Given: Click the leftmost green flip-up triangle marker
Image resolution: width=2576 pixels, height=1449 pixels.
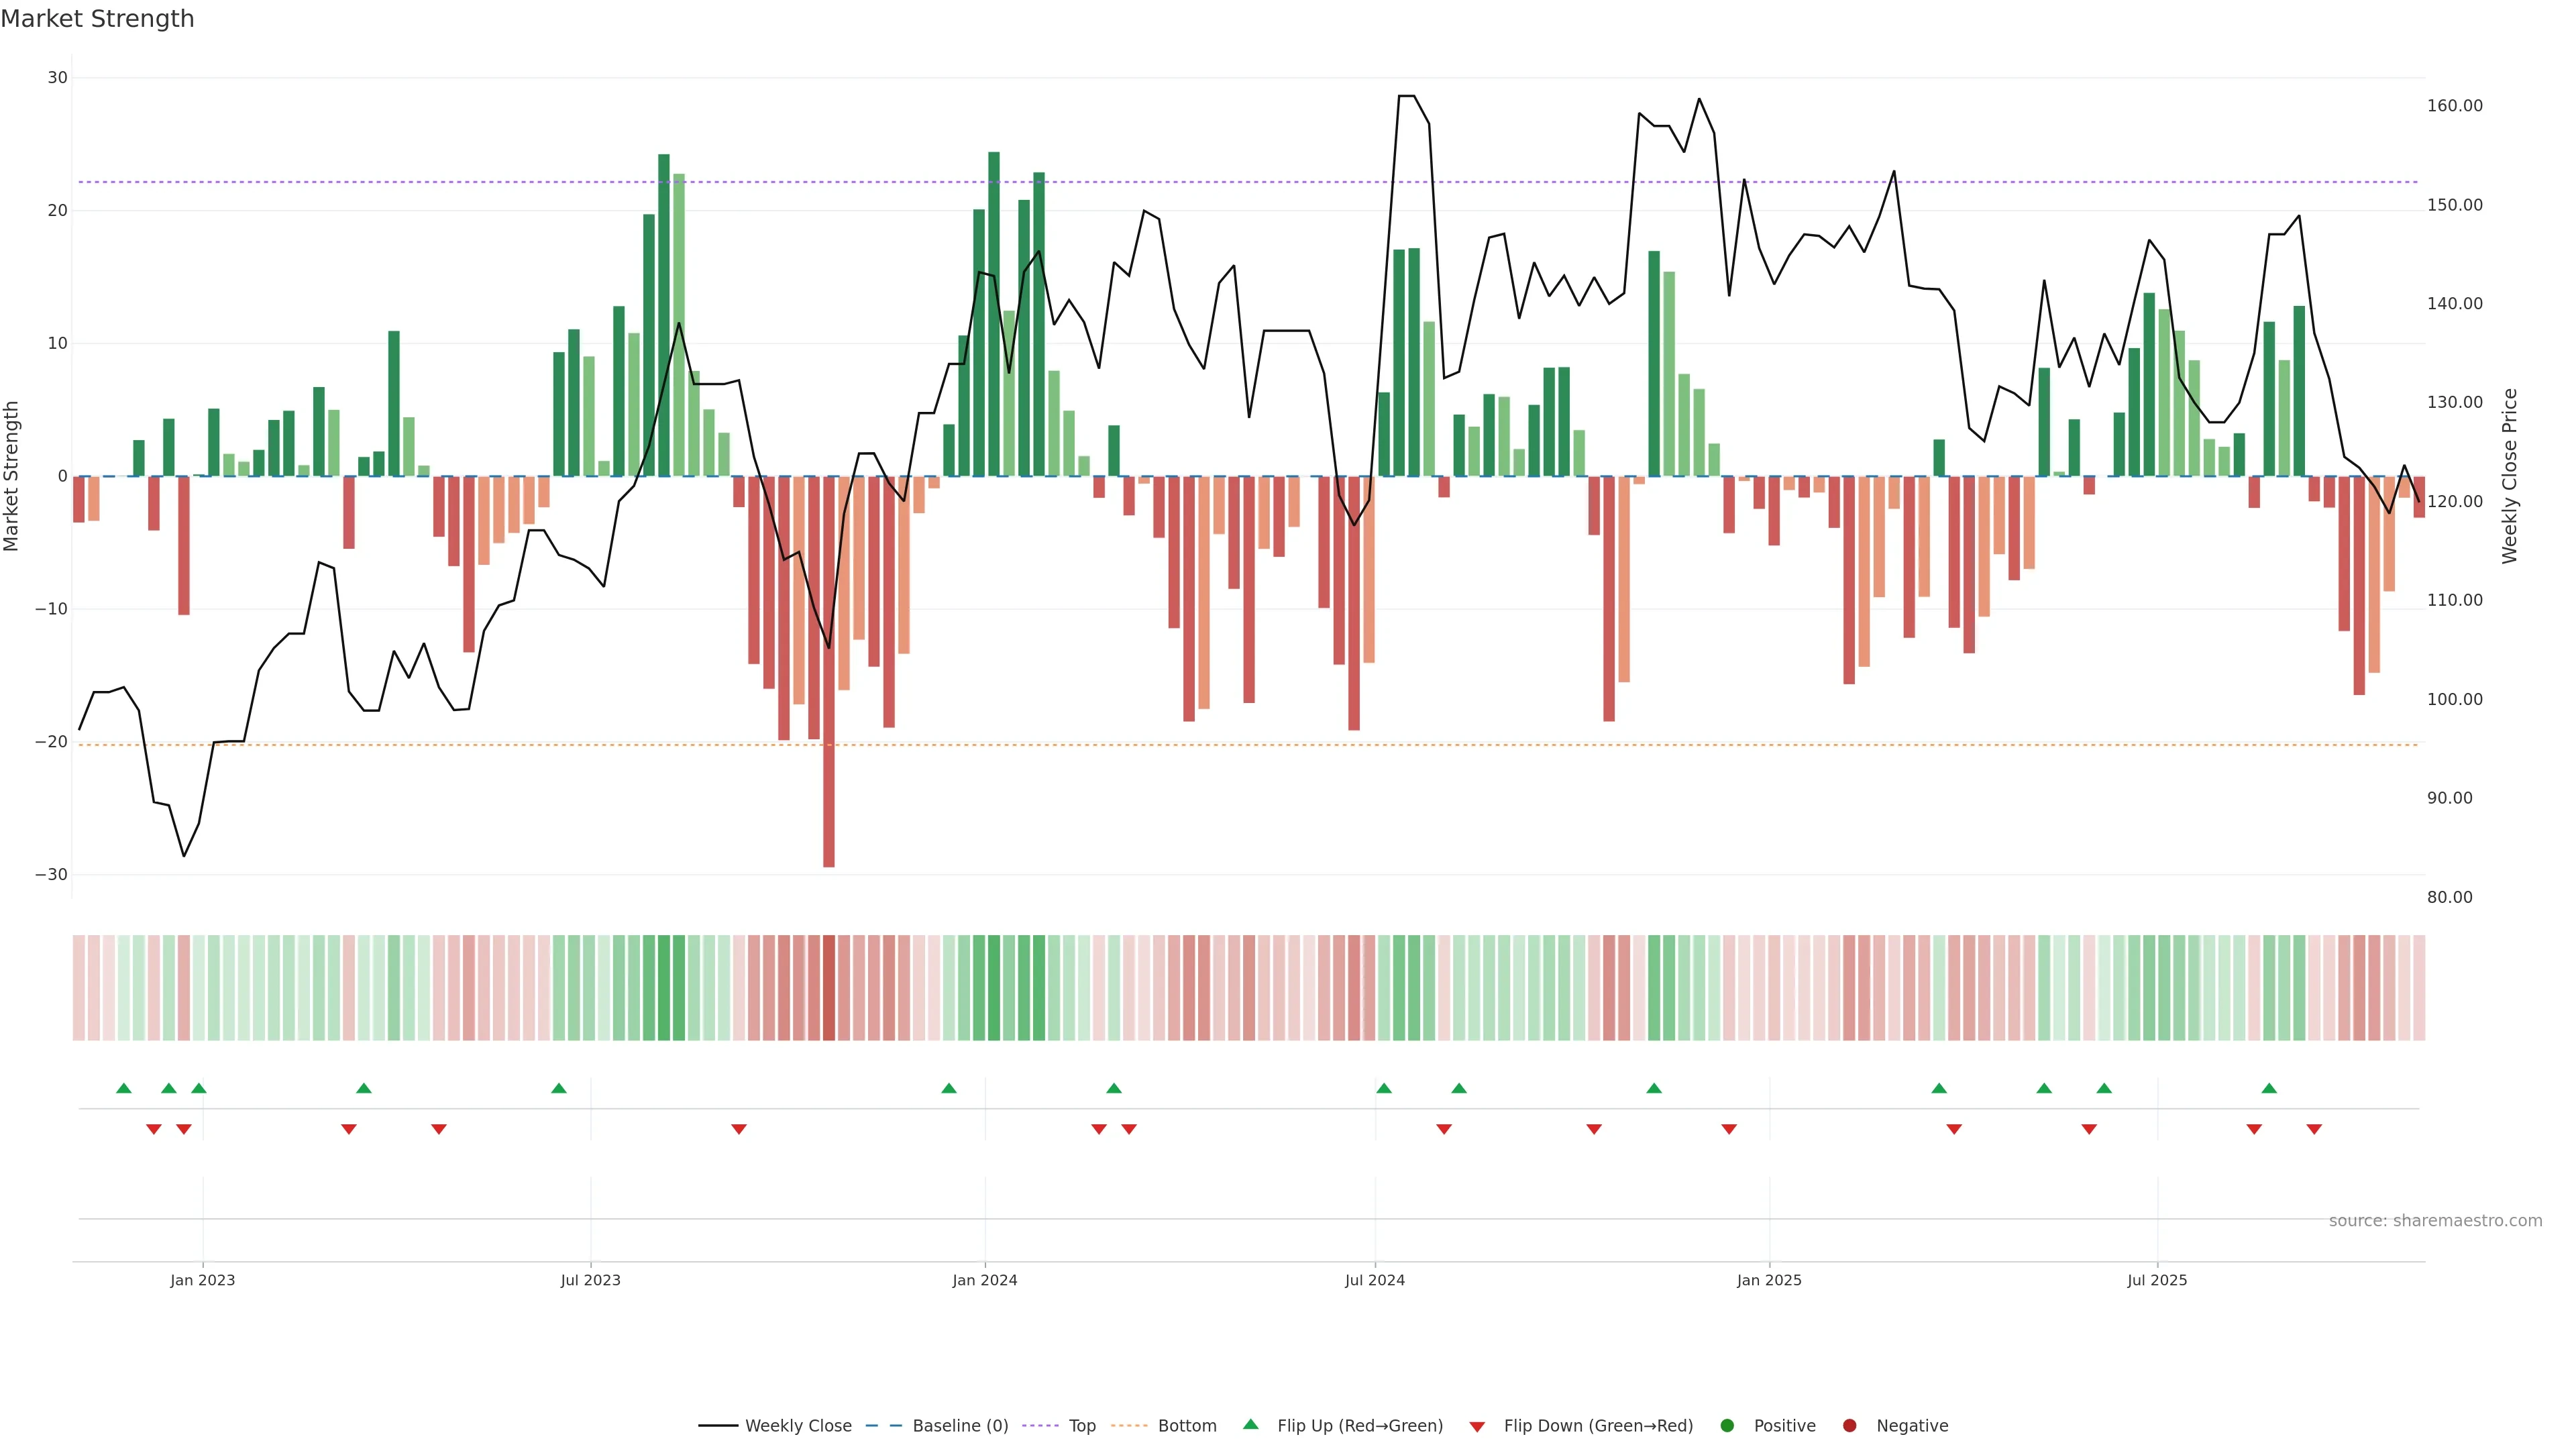Looking at the screenshot, I should pos(124,1088).
